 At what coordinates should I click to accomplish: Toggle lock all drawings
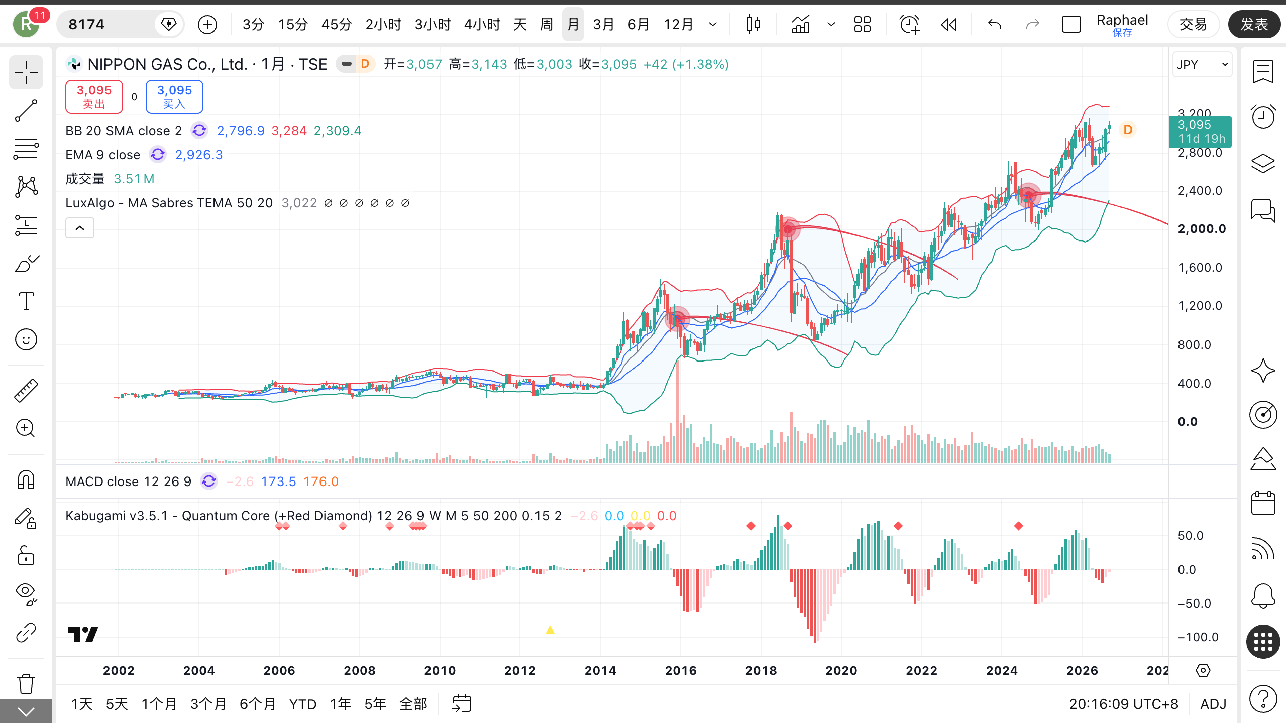coord(26,556)
